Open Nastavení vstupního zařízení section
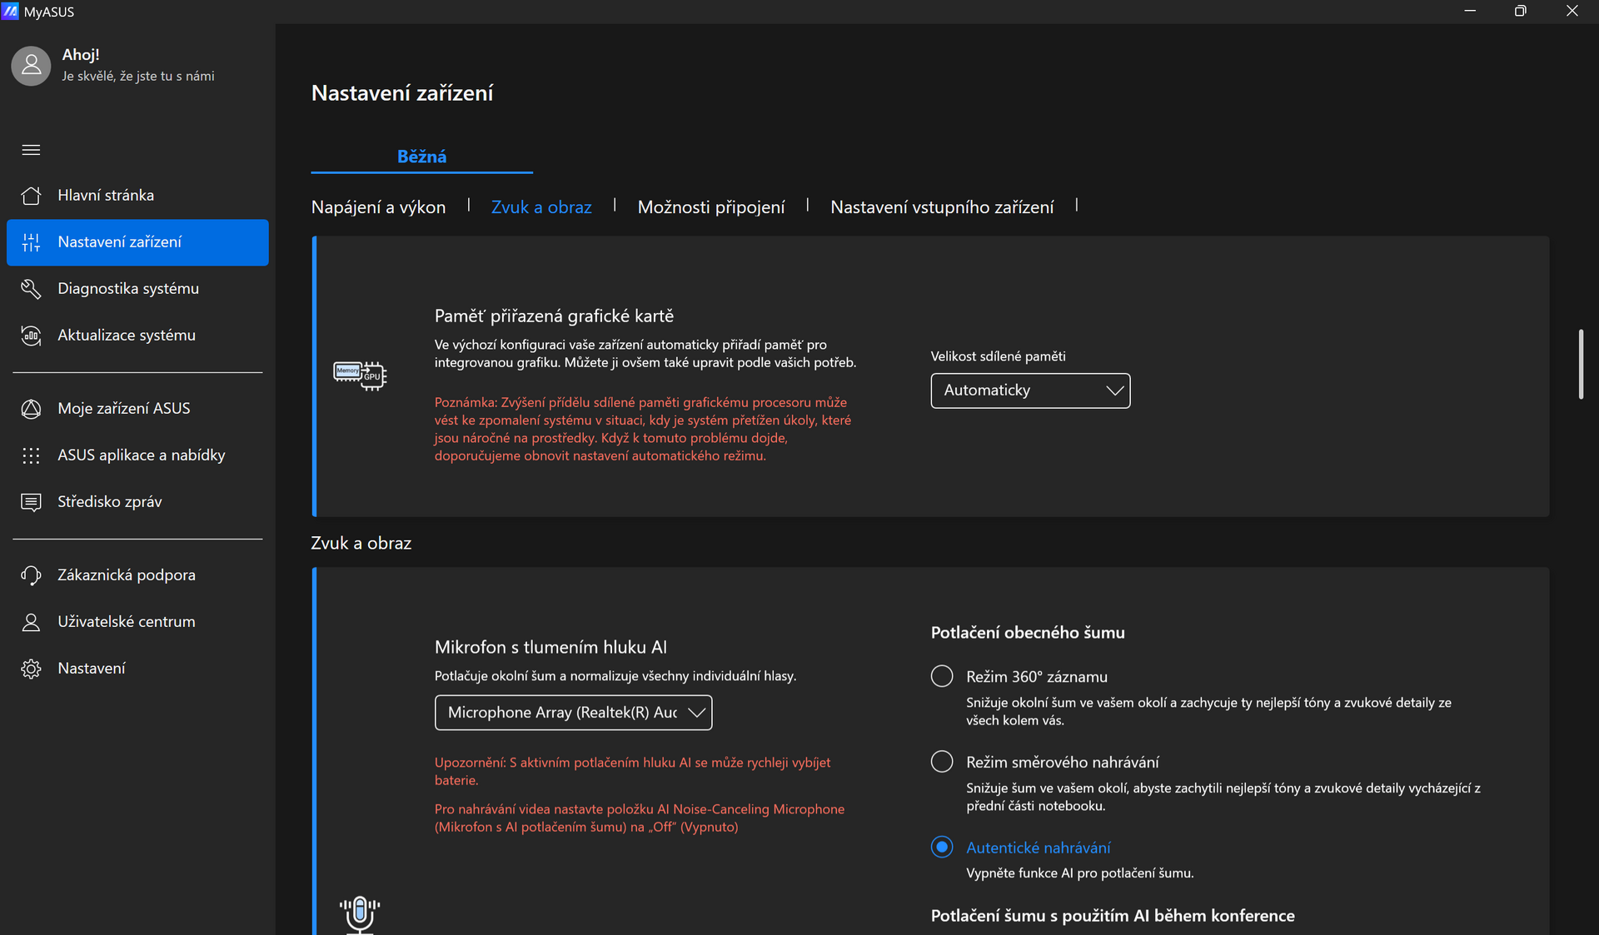1599x935 pixels. click(941, 207)
